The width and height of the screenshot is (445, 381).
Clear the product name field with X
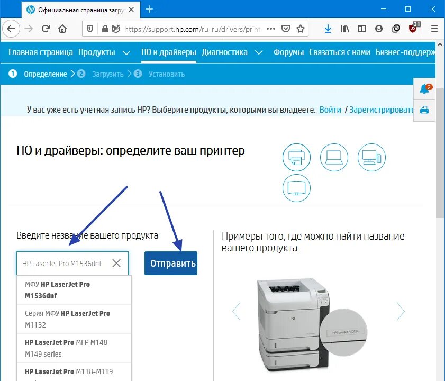click(116, 263)
